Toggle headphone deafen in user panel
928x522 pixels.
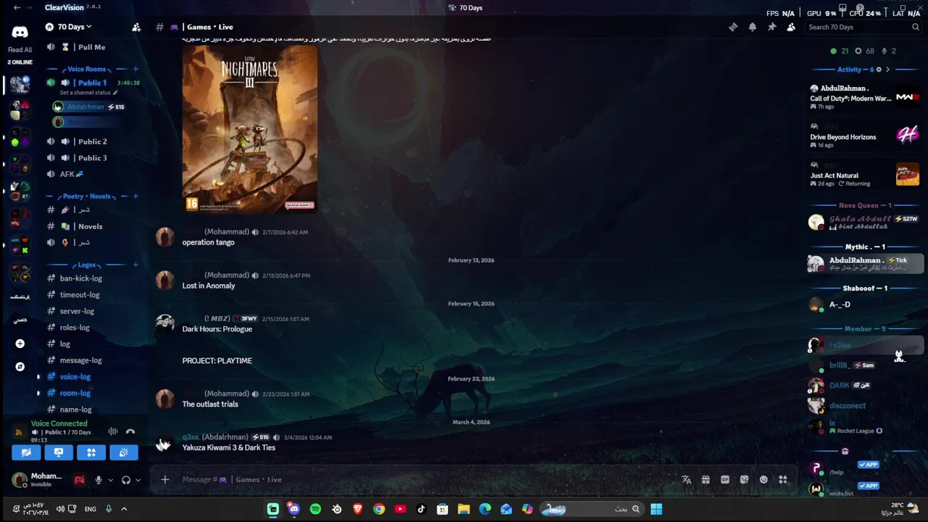pos(126,480)
